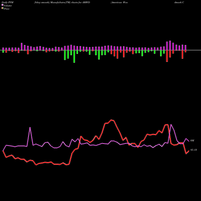Click the first magenta volume line spike
This screenshot has width=201, height=201.
pyautogui.click(x=30, y=127)
